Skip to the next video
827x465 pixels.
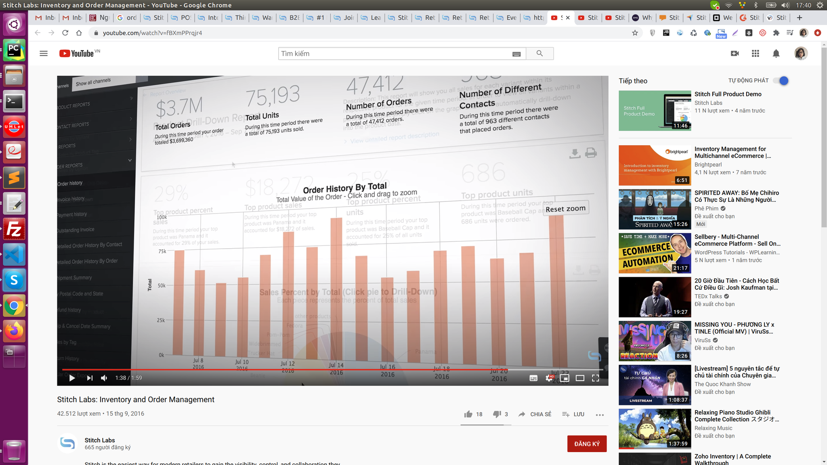click(90, 378)
